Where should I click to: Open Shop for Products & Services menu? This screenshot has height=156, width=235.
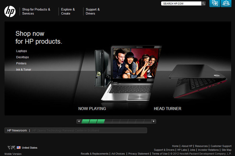[36, 11]
